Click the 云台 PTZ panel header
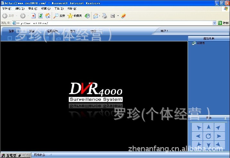 (x=209, y=118)
